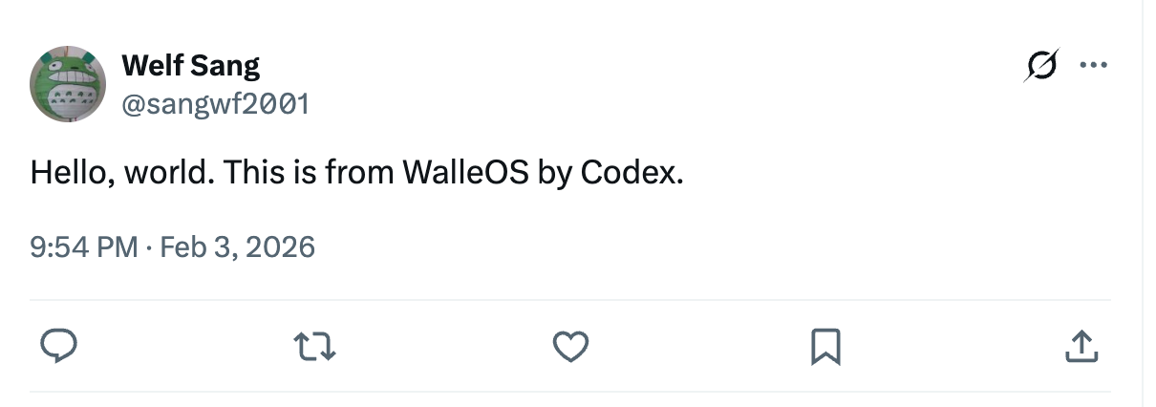
Task: Open the three-dot More options menu
Action: coord(1091,66)
